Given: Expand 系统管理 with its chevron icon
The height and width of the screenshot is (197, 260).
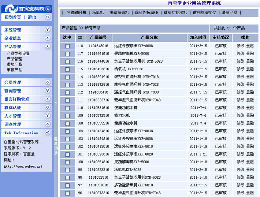Looking at the screenshot, I should tap(48, 30).
